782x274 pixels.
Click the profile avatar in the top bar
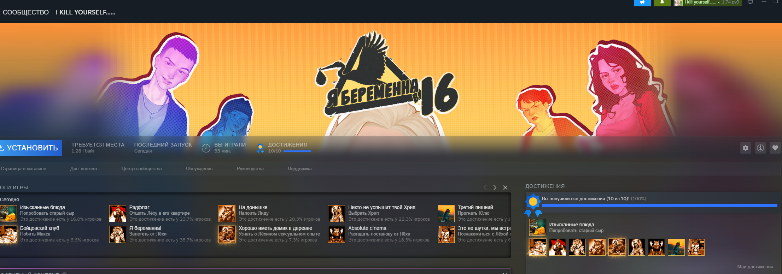(x=678, y=3)
